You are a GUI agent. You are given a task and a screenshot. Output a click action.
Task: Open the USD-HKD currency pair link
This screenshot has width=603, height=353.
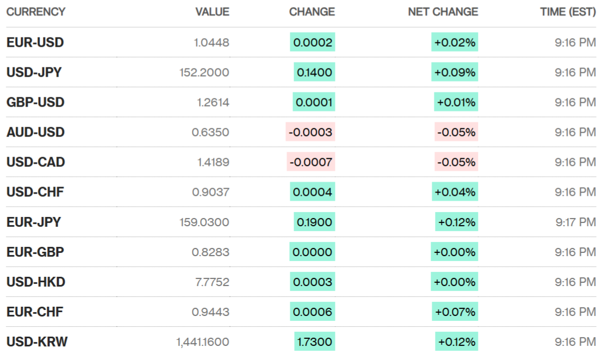(x=36, y=282)
